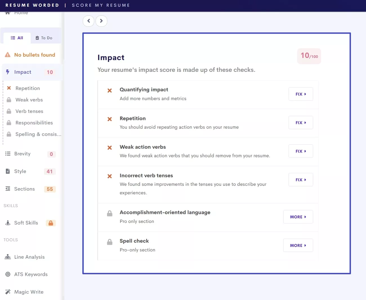The height and width of the screenshot is (300, 366).
Task: Switch to the All tab
Action: pyautogui.click(x=17, y=37)
